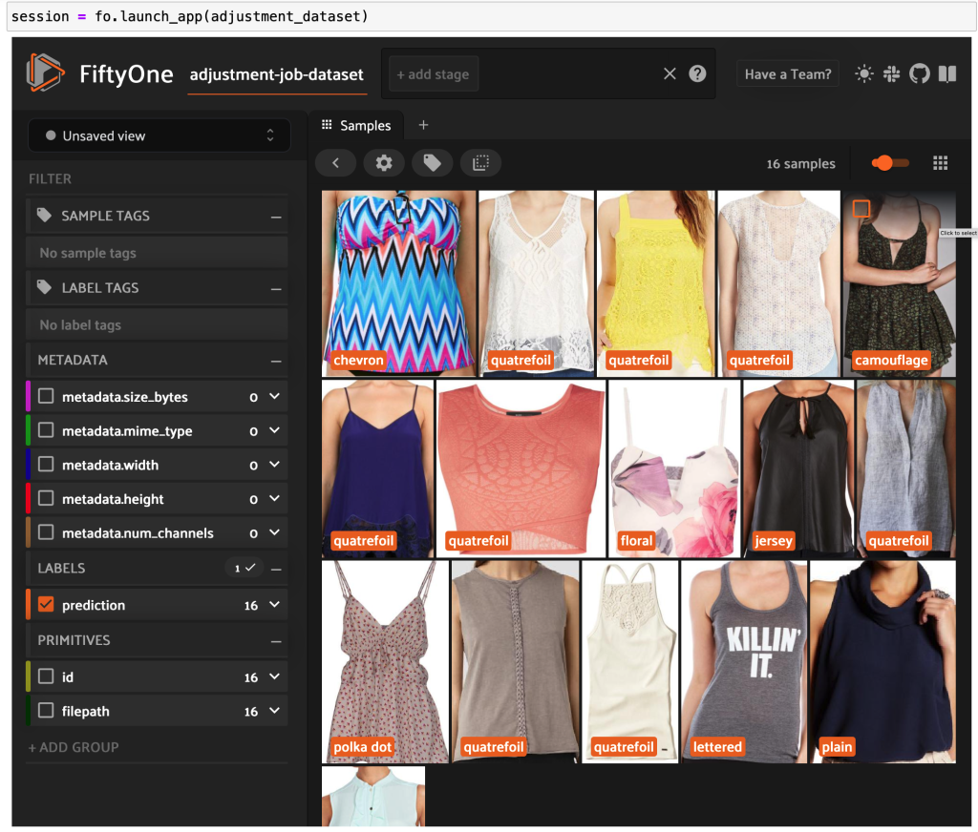Click the grid view icon beside the slider
978x832 pixels.
pyautogui.click(x=940, y=163)
